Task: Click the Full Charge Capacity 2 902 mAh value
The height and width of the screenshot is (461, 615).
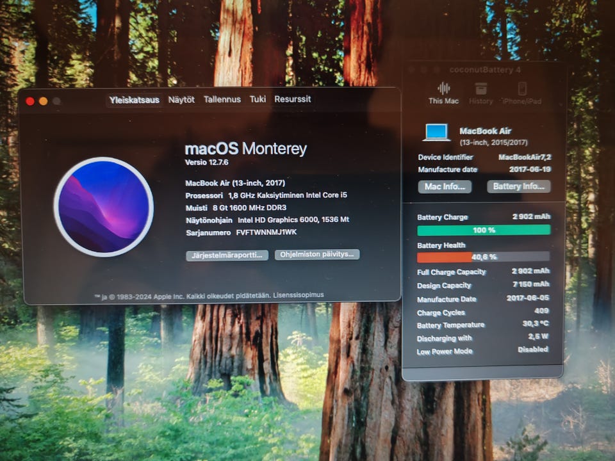Action: (530, 271)
